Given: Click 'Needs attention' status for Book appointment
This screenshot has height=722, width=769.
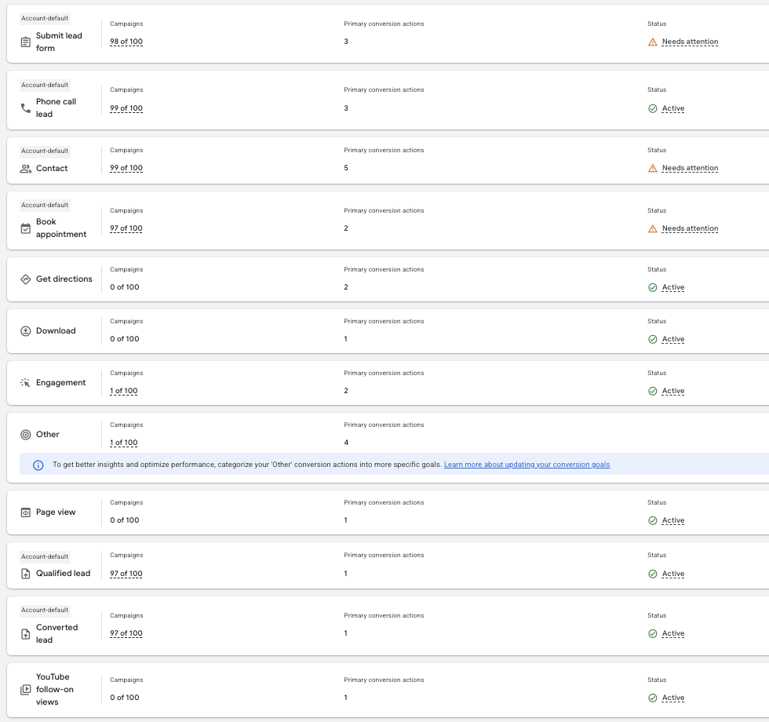Looking at the screenshot, I should [x=690, y=228].
